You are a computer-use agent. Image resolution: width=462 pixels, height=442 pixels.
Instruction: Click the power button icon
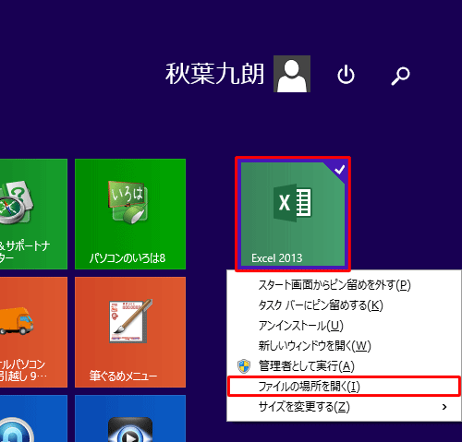coord(346,74)
